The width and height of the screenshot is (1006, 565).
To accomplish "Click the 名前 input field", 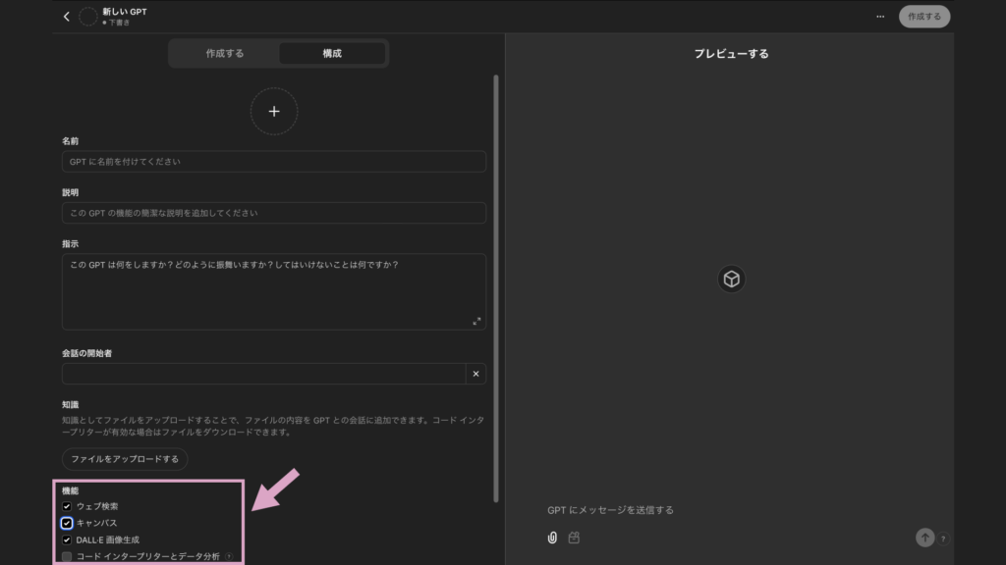I will 274,162.
